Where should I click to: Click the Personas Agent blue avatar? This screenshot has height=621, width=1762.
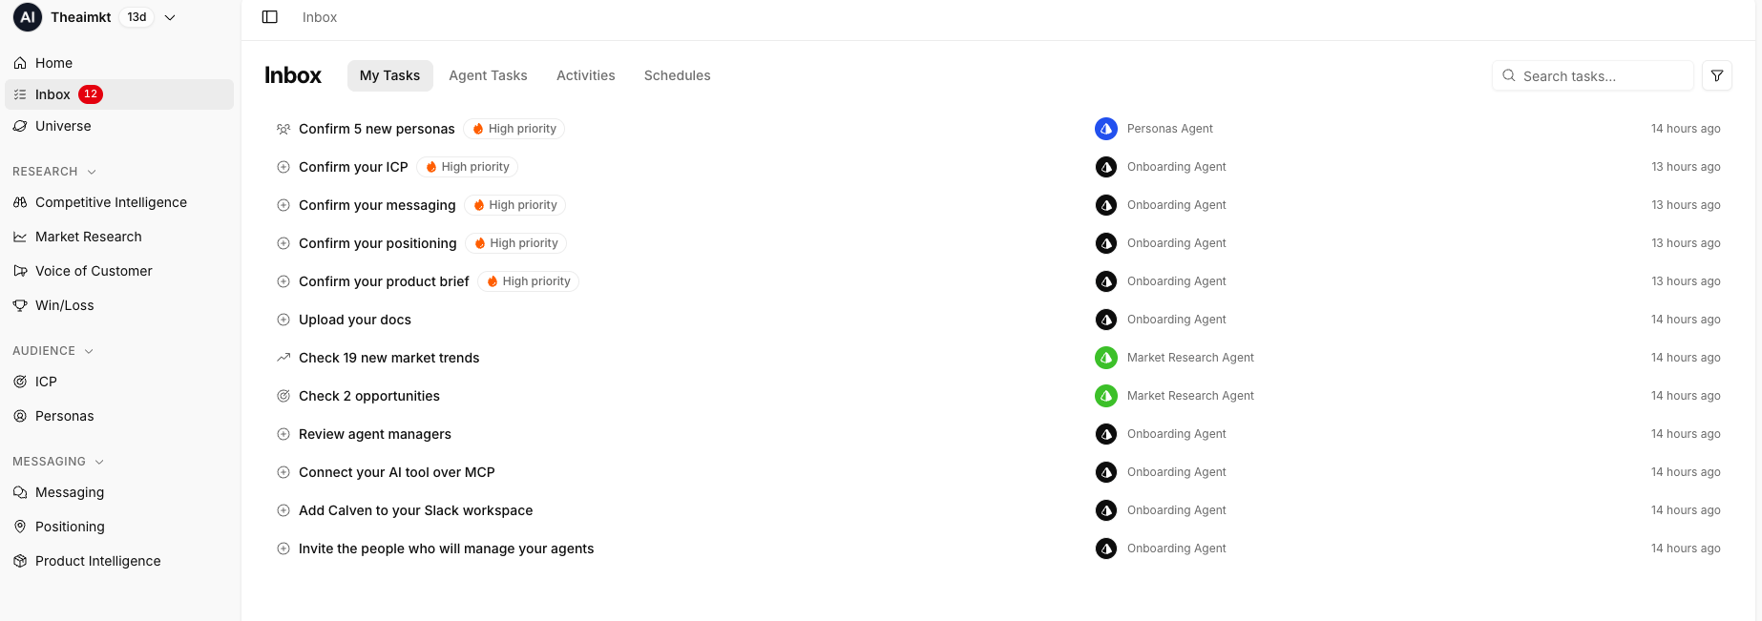pyautogui.click(x=1106, y=129)
